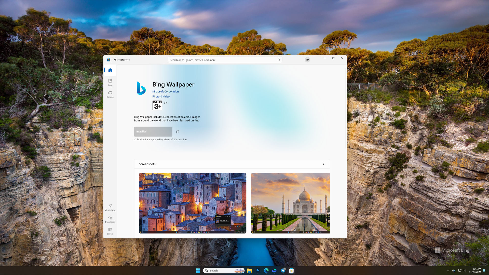489x275 pixels.
Task: Launch Photoshop from taskbar
Action: (258, 270)
